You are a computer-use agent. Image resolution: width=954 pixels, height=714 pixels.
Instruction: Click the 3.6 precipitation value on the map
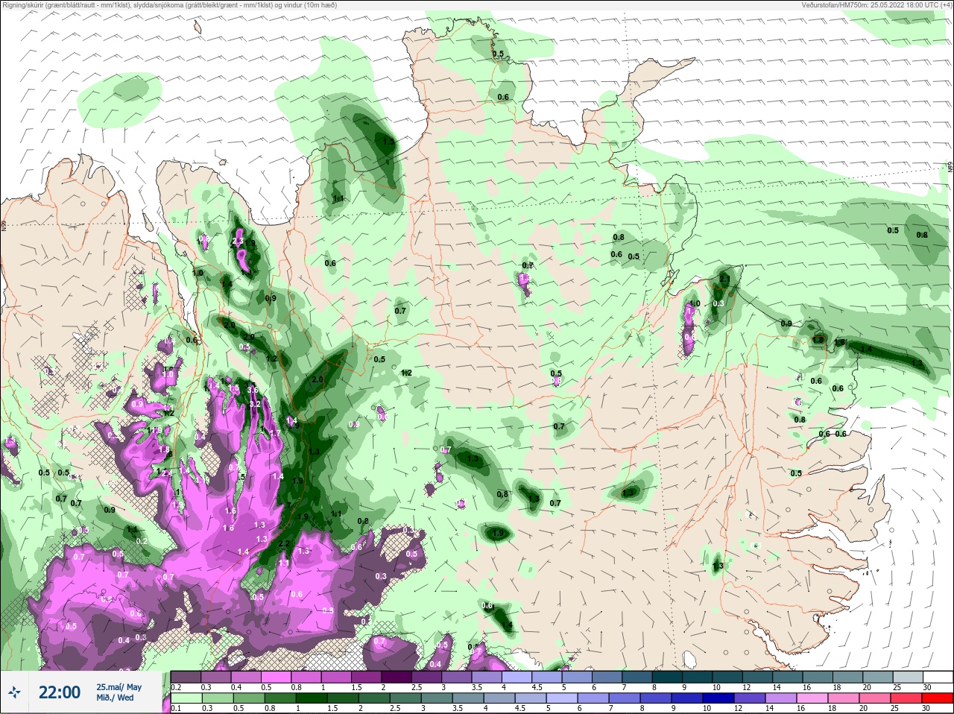[x=253, y=390]
